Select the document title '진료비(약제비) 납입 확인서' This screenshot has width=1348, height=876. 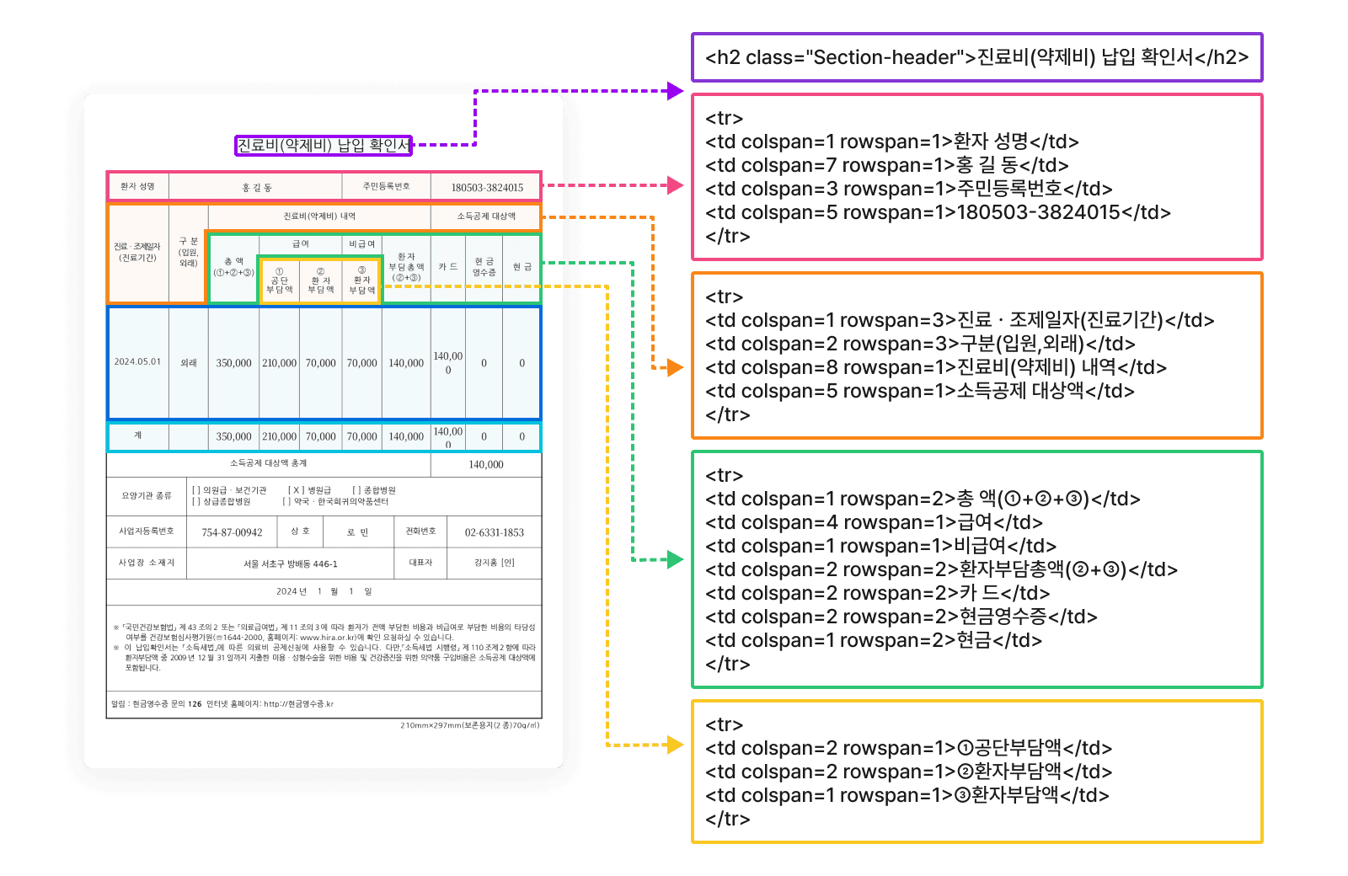point(324,145)
